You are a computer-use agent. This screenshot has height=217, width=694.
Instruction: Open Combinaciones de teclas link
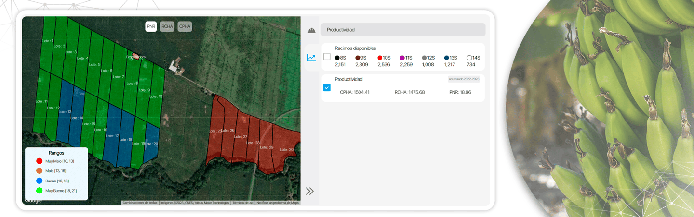click(x=140, y=203)
